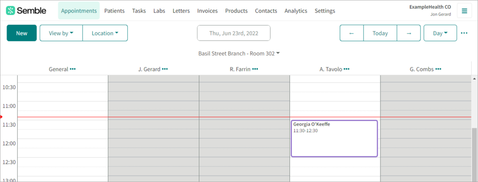This screenshot has height=182, width=478.
Task: Expand the View by dropdown
Action: coord(61,33)
